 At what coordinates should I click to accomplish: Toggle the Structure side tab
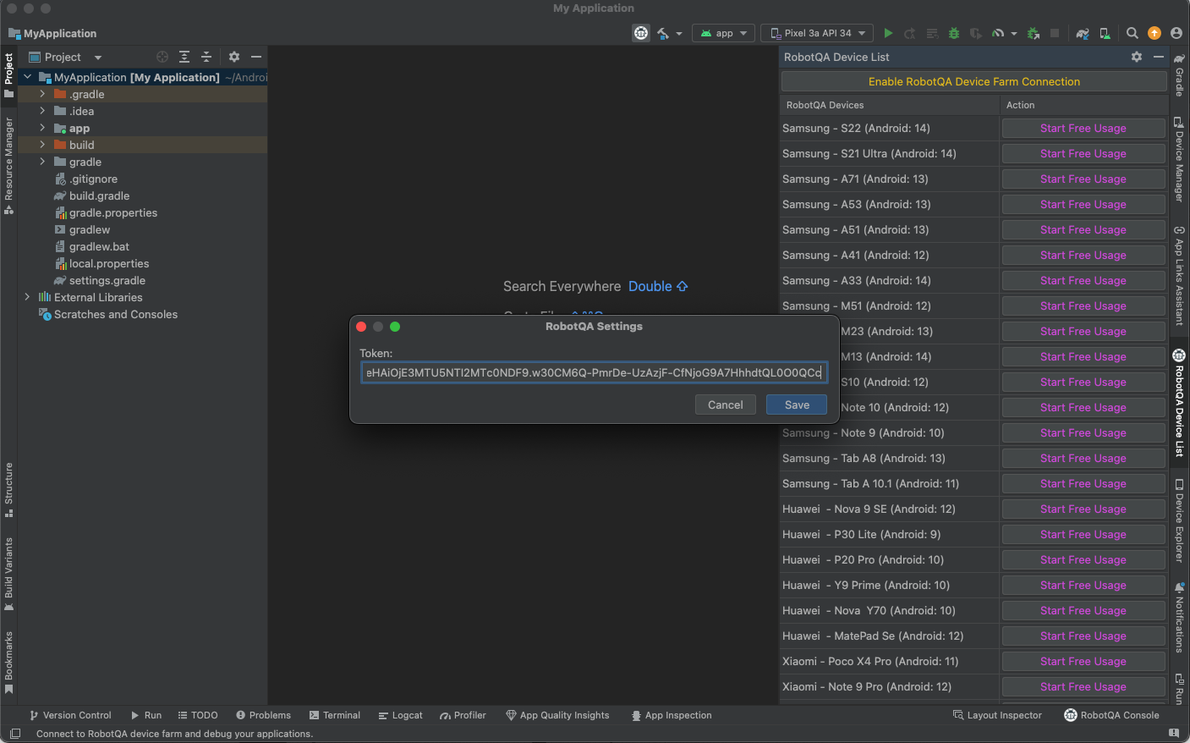[x=8, y=490]
